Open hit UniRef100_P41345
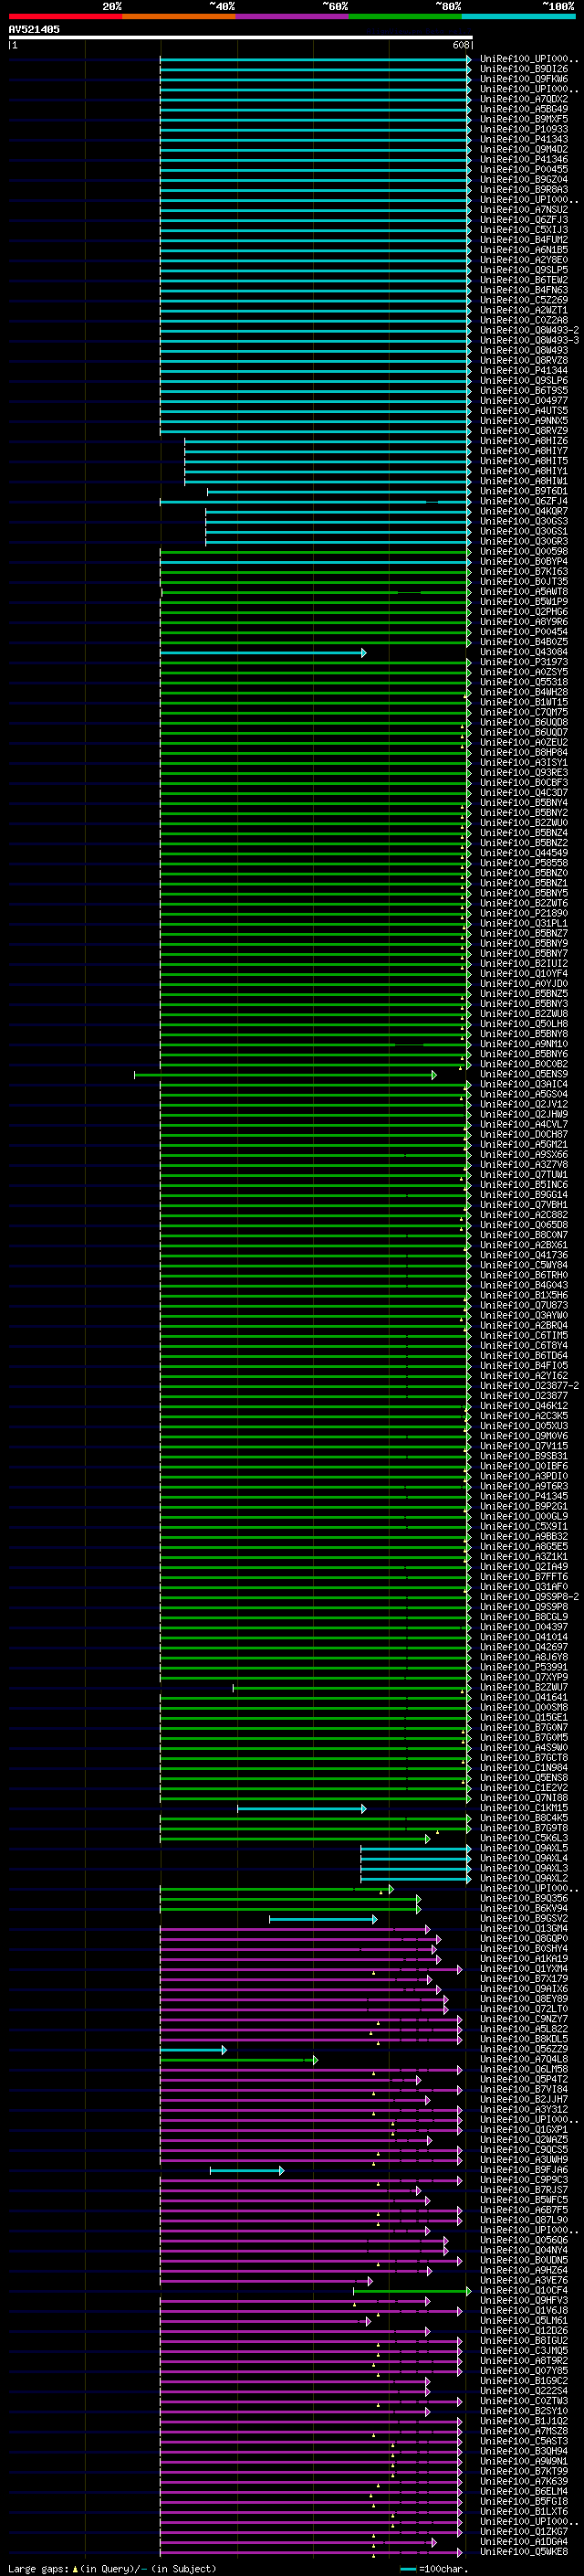This screenshot has width=584, height=2576. [x=524, y=1496]
